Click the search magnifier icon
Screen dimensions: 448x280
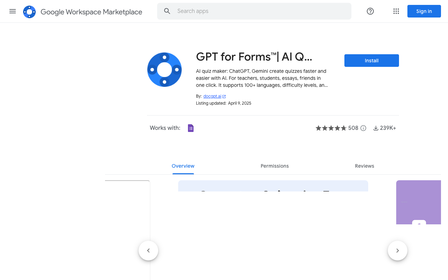[167, 11]
